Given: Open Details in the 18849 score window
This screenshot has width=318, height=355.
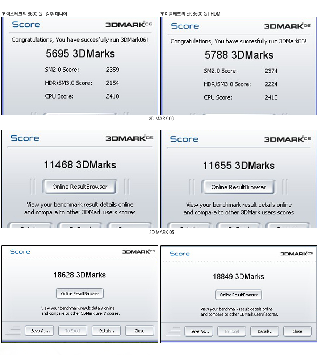Looking at the screenshot, I should coord(265,331).
